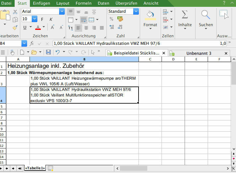Toggle bold F formatting
Screen dimensions: 236x173
pyautogui.click(x=42, y=19)
